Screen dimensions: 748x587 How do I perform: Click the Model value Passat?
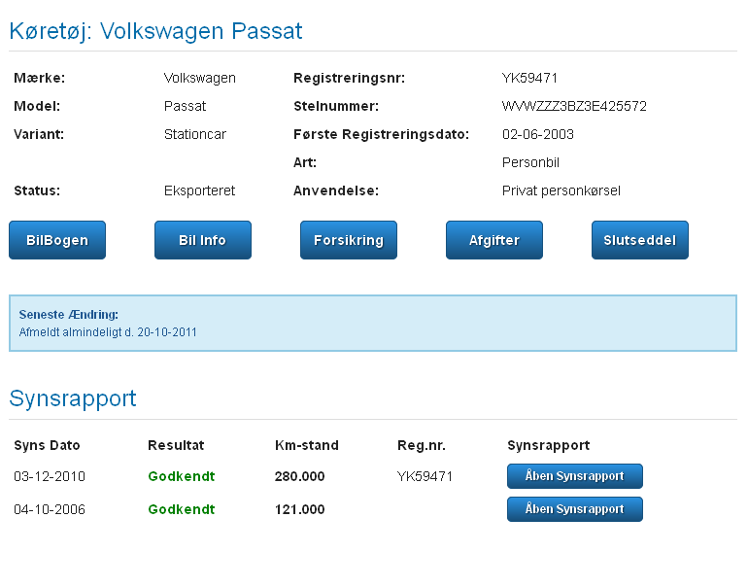pyautogui.click(x=185, y=106)
